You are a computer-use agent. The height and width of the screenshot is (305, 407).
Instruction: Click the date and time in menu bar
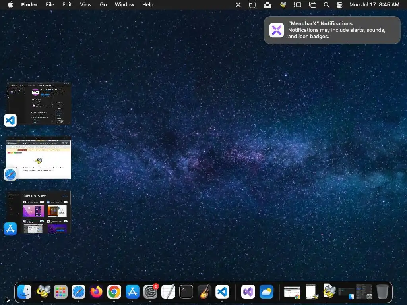coord(374,5)
